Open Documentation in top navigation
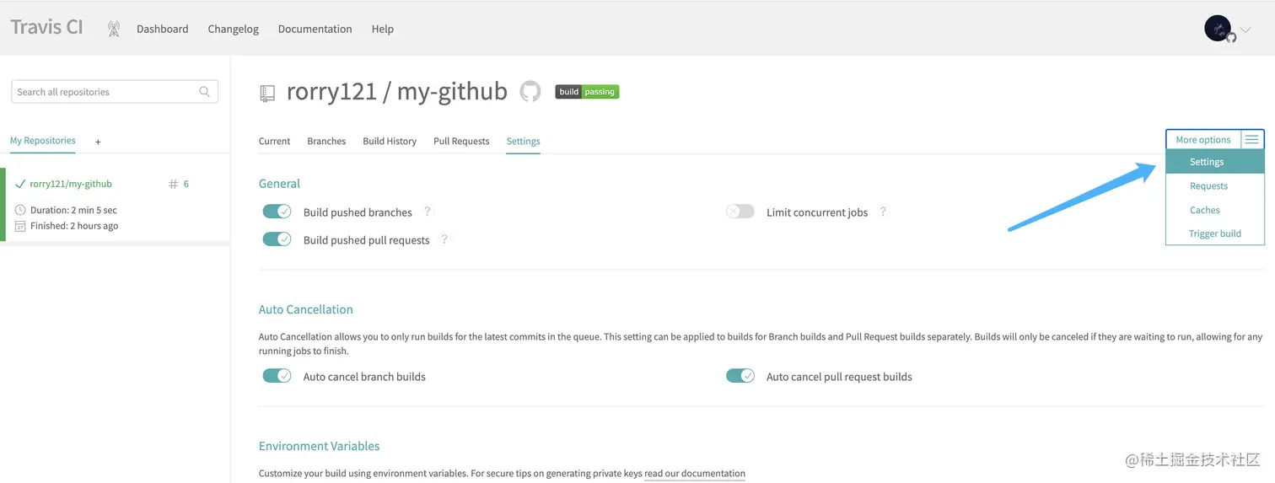 (x=315, y=29)
